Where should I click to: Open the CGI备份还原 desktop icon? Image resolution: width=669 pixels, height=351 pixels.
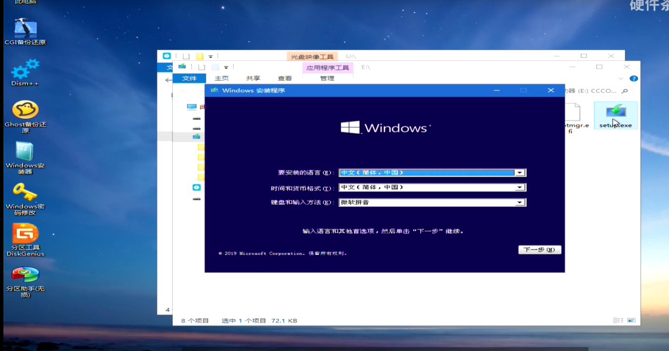pos(25,32)
